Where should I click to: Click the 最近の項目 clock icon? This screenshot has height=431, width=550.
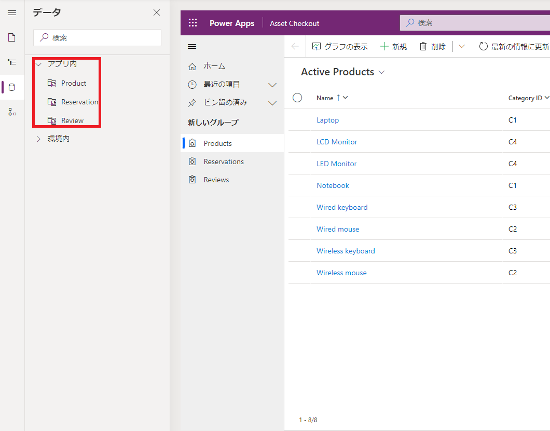(192, 85)
